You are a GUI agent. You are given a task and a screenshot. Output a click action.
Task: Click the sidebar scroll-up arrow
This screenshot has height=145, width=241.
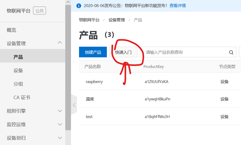click(68, 2)
